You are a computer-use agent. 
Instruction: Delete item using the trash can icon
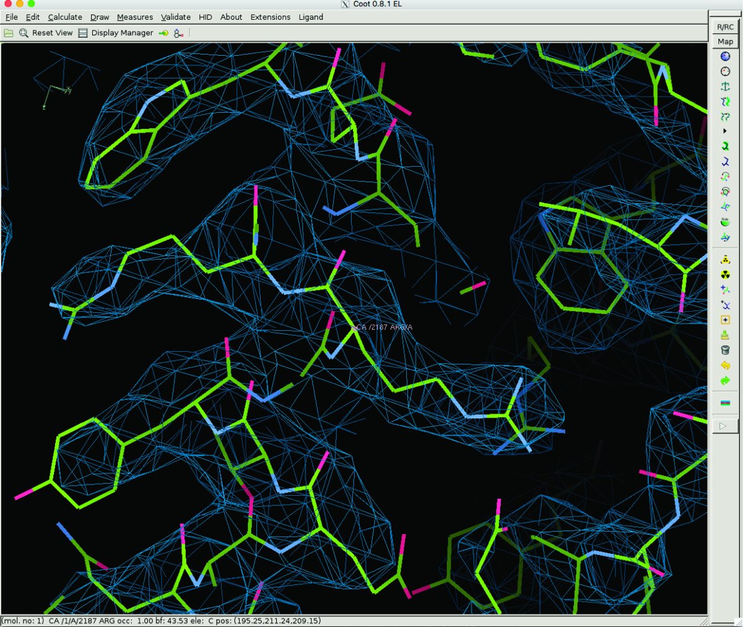pos(725,350)
